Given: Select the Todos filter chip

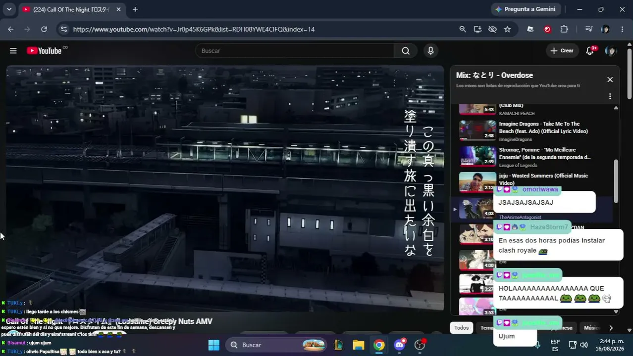Looking at the screenshot, I should click(x=461, y=328).
